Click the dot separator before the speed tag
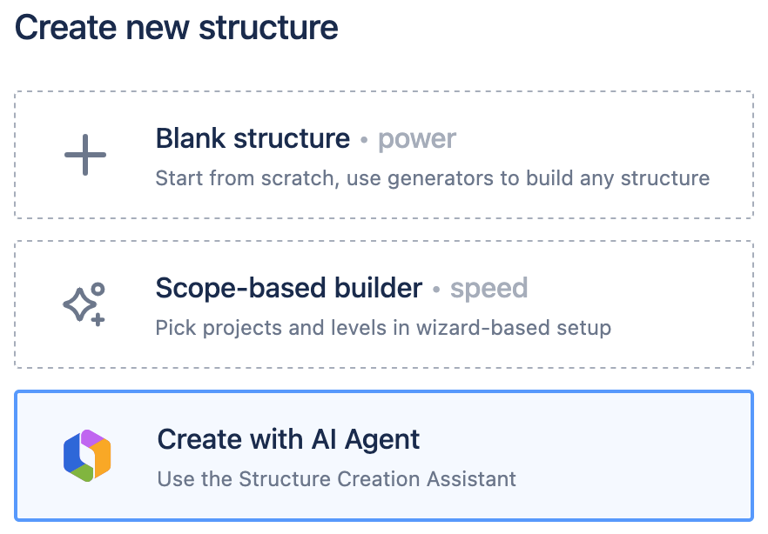This screenshot has width=768, height=534. point(436,290)
